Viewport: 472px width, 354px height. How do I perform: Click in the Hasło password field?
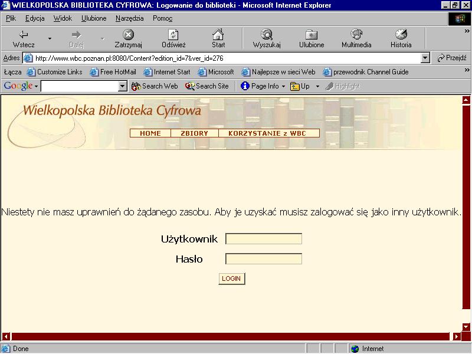[264, 259]
